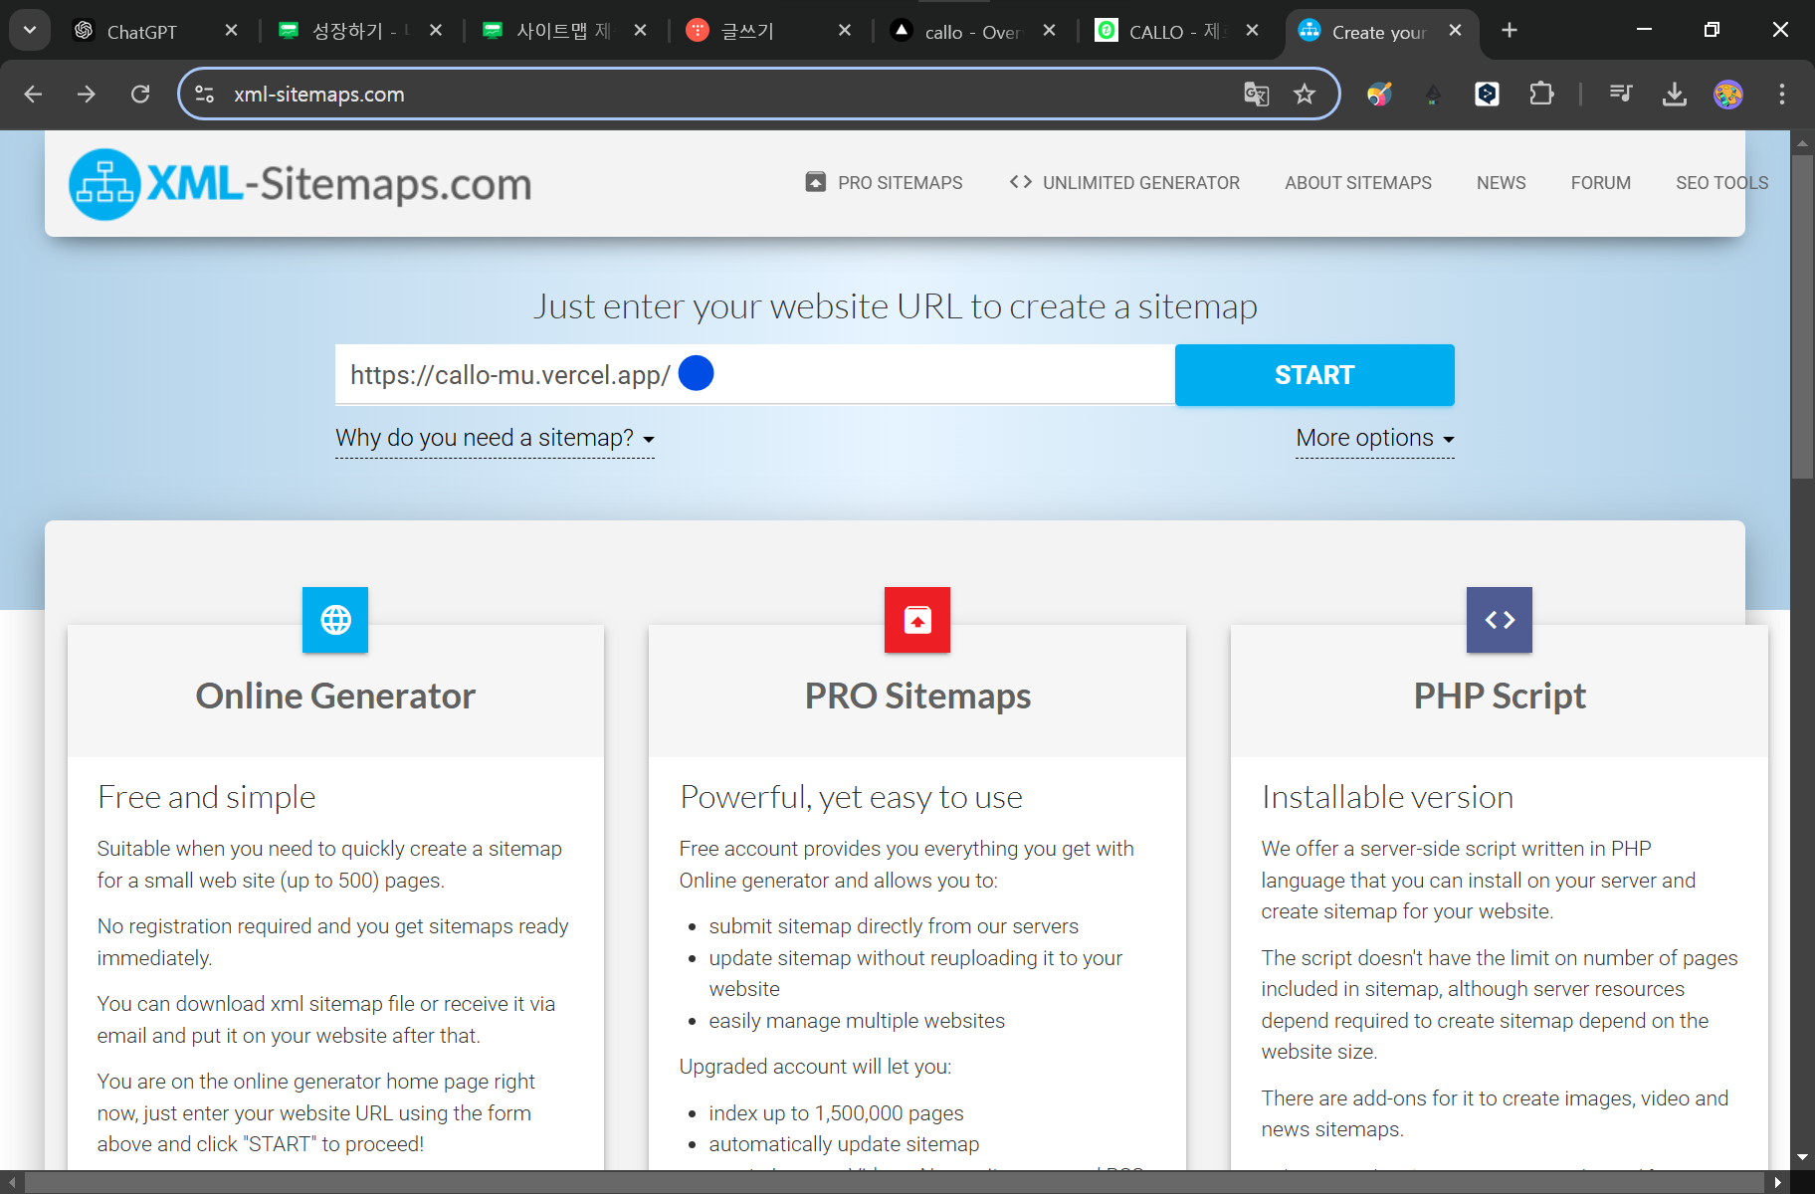Click the Online Generator globe icon
Image resolution: width=1815 pixels, height=1194 pixels.
click(335, 620)
